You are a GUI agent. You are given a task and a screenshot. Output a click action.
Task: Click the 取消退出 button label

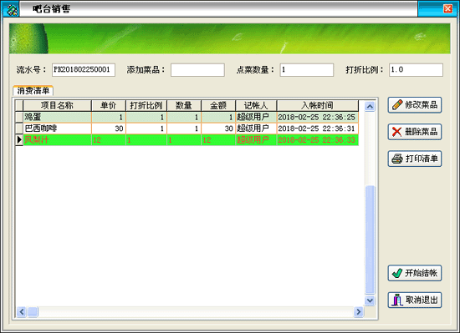[x=422, y=300]
